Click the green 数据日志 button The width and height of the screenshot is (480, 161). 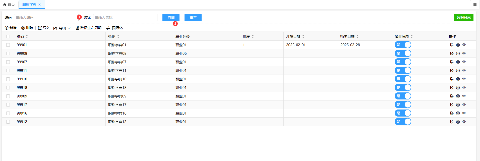463,18
